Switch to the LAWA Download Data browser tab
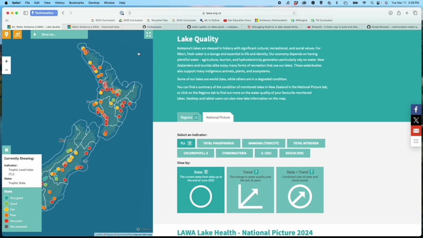This screenshot has height=238, width=423. [x=93, y=27]
